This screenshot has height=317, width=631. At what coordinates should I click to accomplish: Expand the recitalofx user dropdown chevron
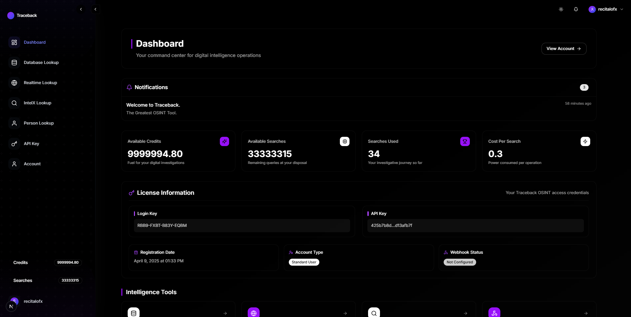(622, 9)
